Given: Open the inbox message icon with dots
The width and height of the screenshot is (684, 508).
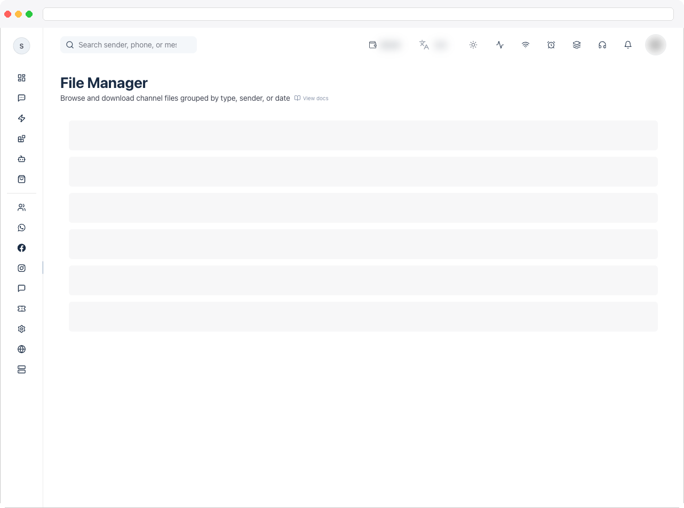Looking at the screenshot, I should (21, 98).
